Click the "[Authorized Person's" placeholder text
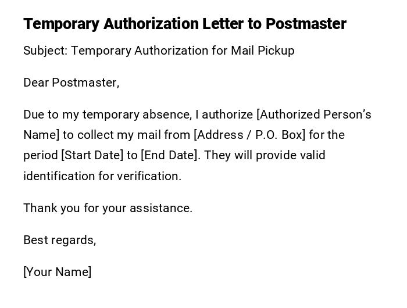Viewport: 407px width, 308px height. pos(313,114)
